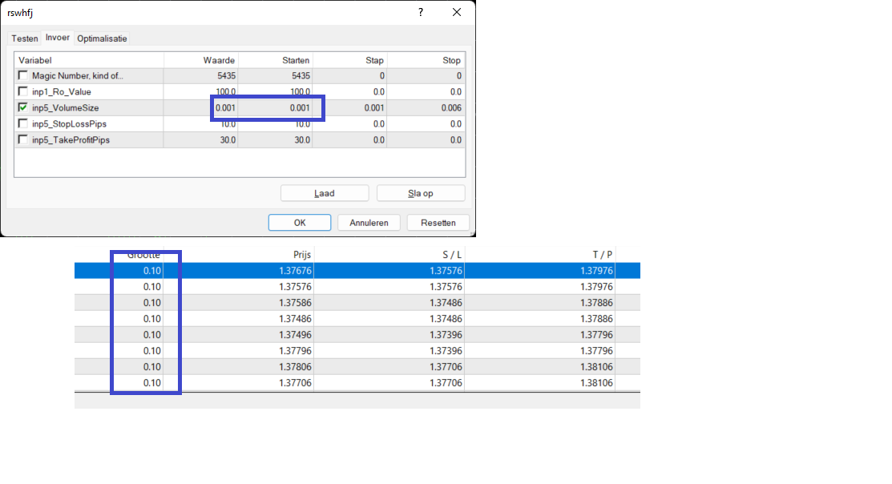Select order row with Prijs 1.37486
This screenshot has height=484, width=892.
tap(357, 318)
